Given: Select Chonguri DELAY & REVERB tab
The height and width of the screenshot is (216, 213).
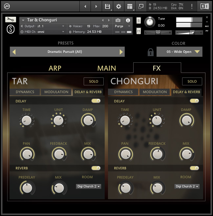Looking at the screenshot, I should (186, 92).
